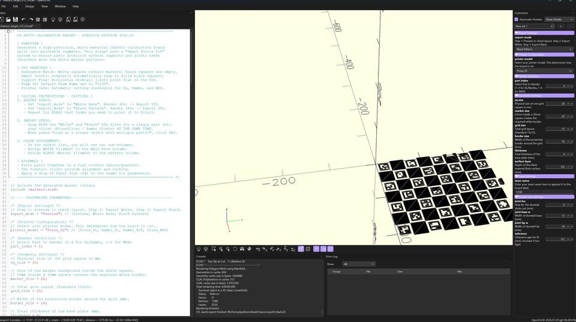
Task: Open the Window menu
Action: [60, 6]
